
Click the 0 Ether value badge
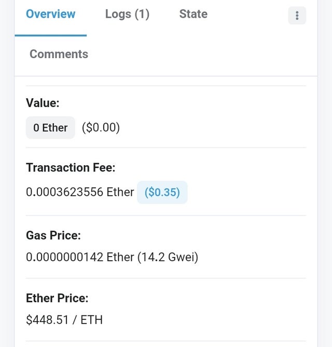[x=50, y=128]
